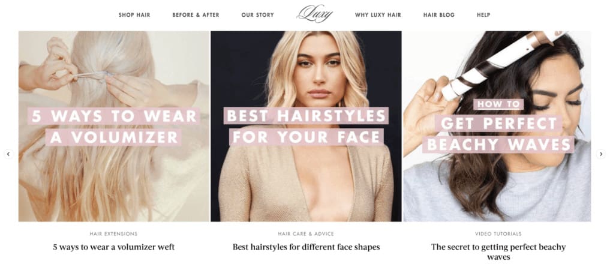Go to previous carousel slide arrow
Screen dimensions: 610x270
(8, 154)
